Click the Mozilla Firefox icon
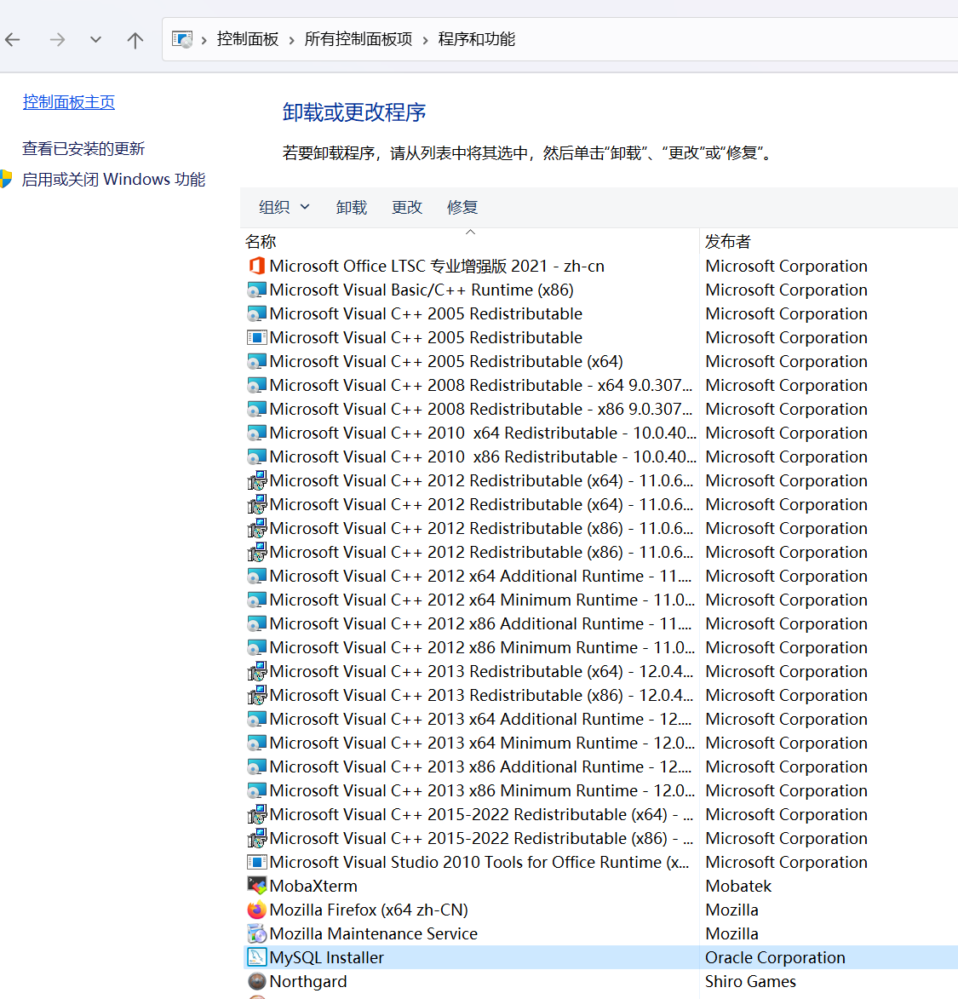The width and height of the screenshot is (958, 999). pos(256,910)
